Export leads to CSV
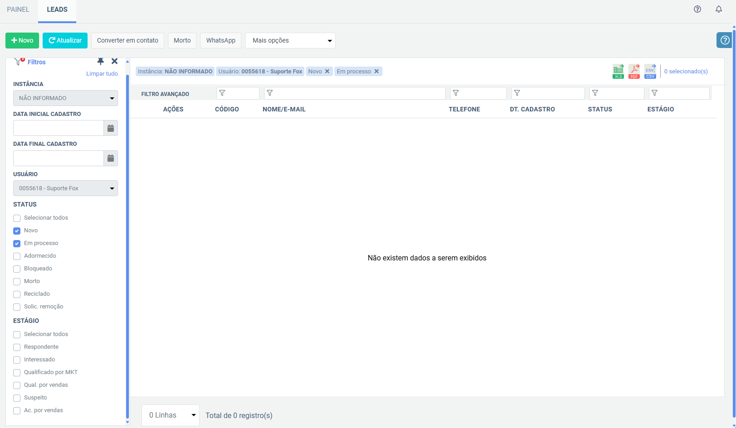 [650, 71]
